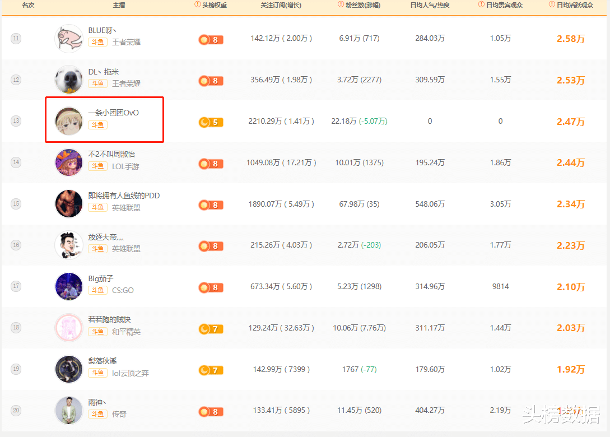
Task: Click popularity value 404.27万
Action: coord(430,410)
